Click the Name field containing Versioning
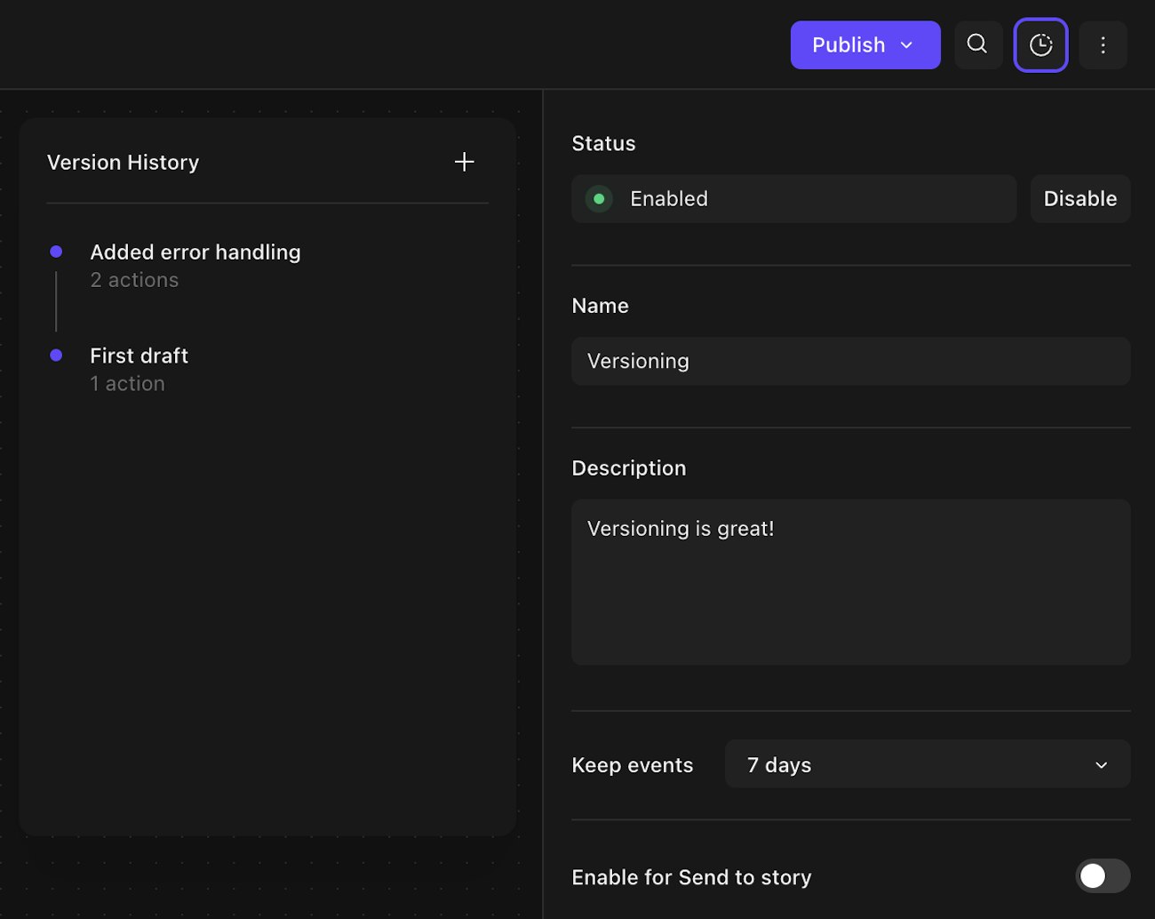 coord(849,361)
